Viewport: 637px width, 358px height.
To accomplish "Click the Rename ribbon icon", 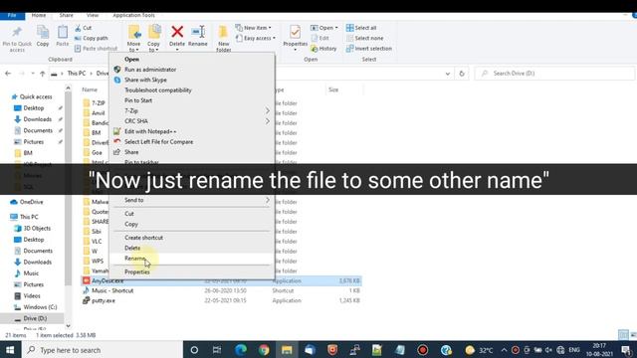I will [x=198, y=36].
